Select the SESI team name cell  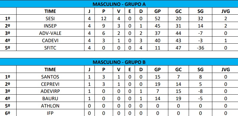50,18
